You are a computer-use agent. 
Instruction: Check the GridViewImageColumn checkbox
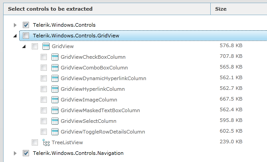(44, 100)
